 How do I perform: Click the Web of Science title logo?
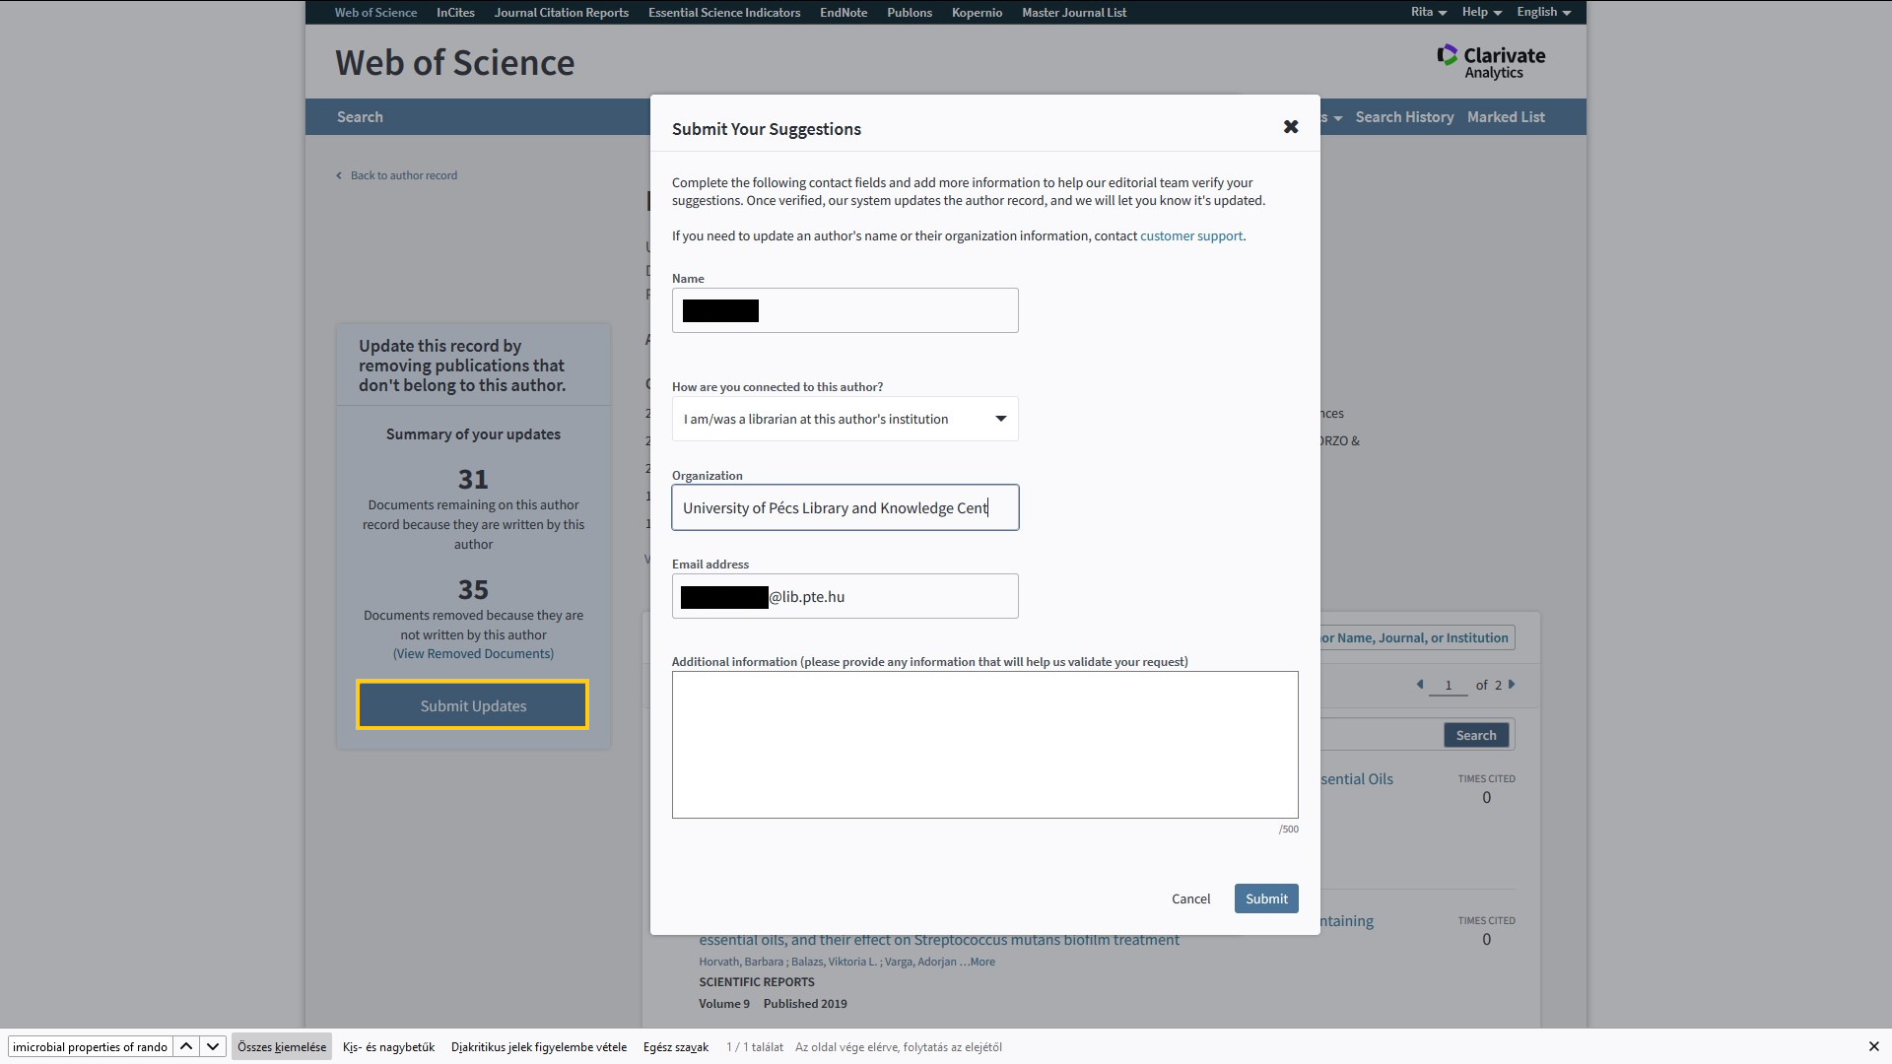[454, 62]
